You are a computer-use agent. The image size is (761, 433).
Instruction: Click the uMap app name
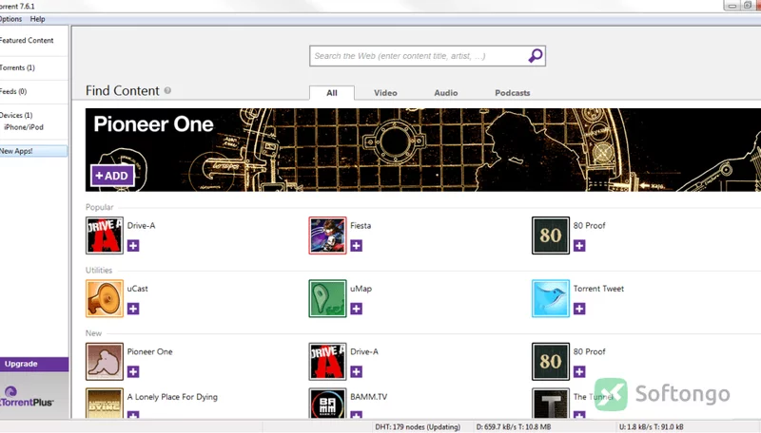click(361, 289)
